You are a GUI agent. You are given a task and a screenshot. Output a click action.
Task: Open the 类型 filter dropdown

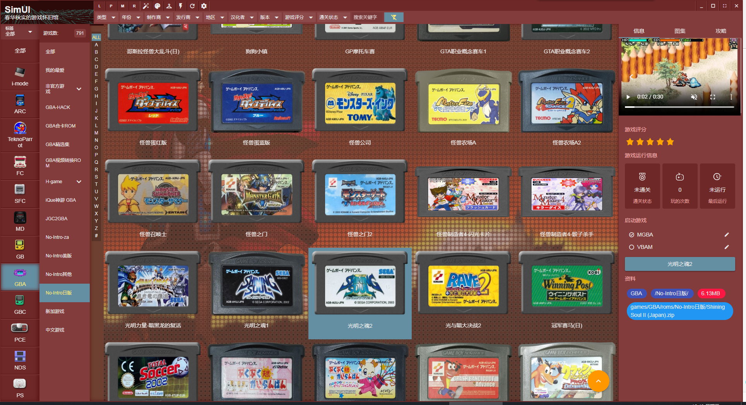click(x=106, y=17)
